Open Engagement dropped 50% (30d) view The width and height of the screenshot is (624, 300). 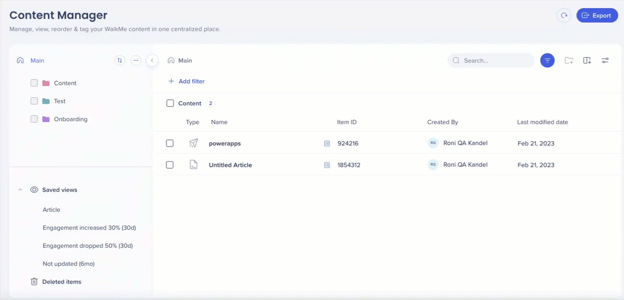click(x=88, y=245)
